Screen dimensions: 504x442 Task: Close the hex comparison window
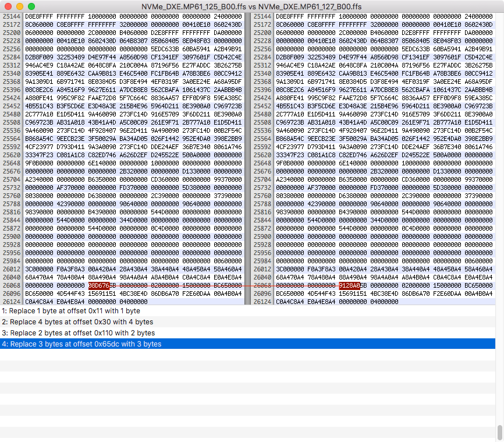8,6
